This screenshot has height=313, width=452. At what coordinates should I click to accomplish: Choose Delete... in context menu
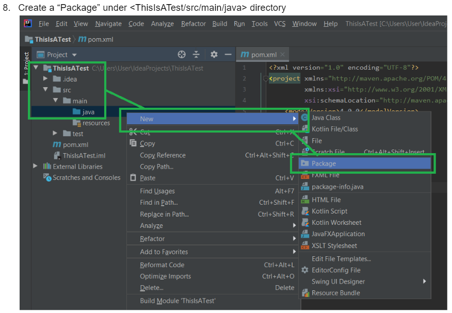pos(213,288)
